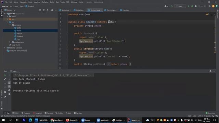Open Project panel gear options
Screen dimensions: 219x123
(x=52, y=10)
